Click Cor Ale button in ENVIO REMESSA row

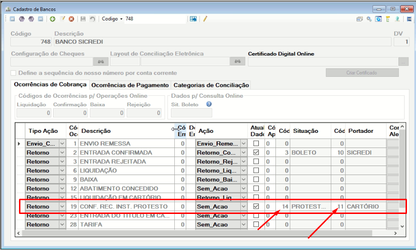(393, 144)
